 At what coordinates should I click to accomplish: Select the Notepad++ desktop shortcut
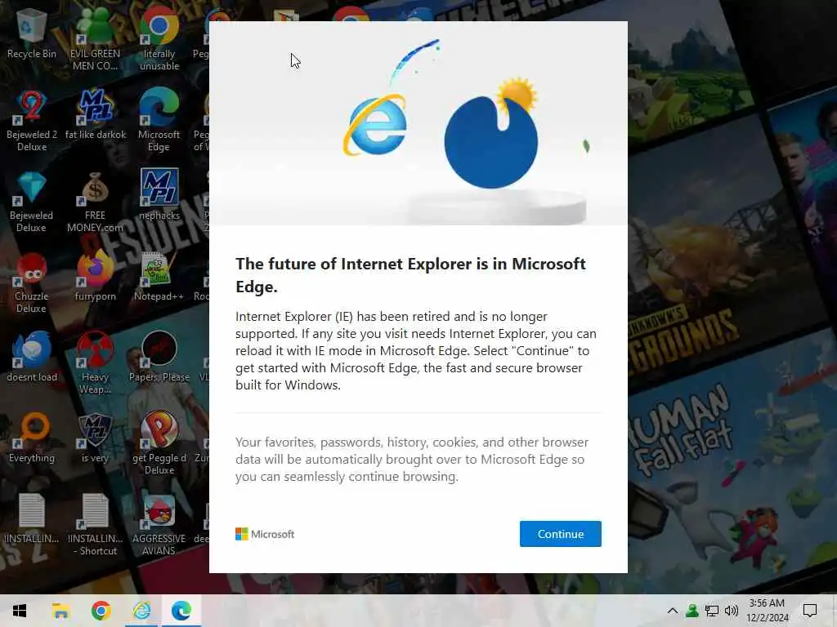coord(159,277)
